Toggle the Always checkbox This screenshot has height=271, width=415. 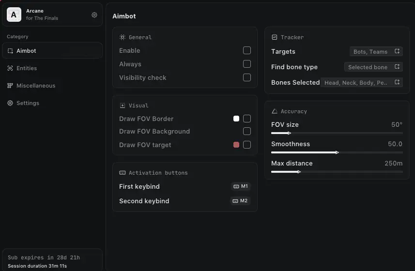coord(246,64)
